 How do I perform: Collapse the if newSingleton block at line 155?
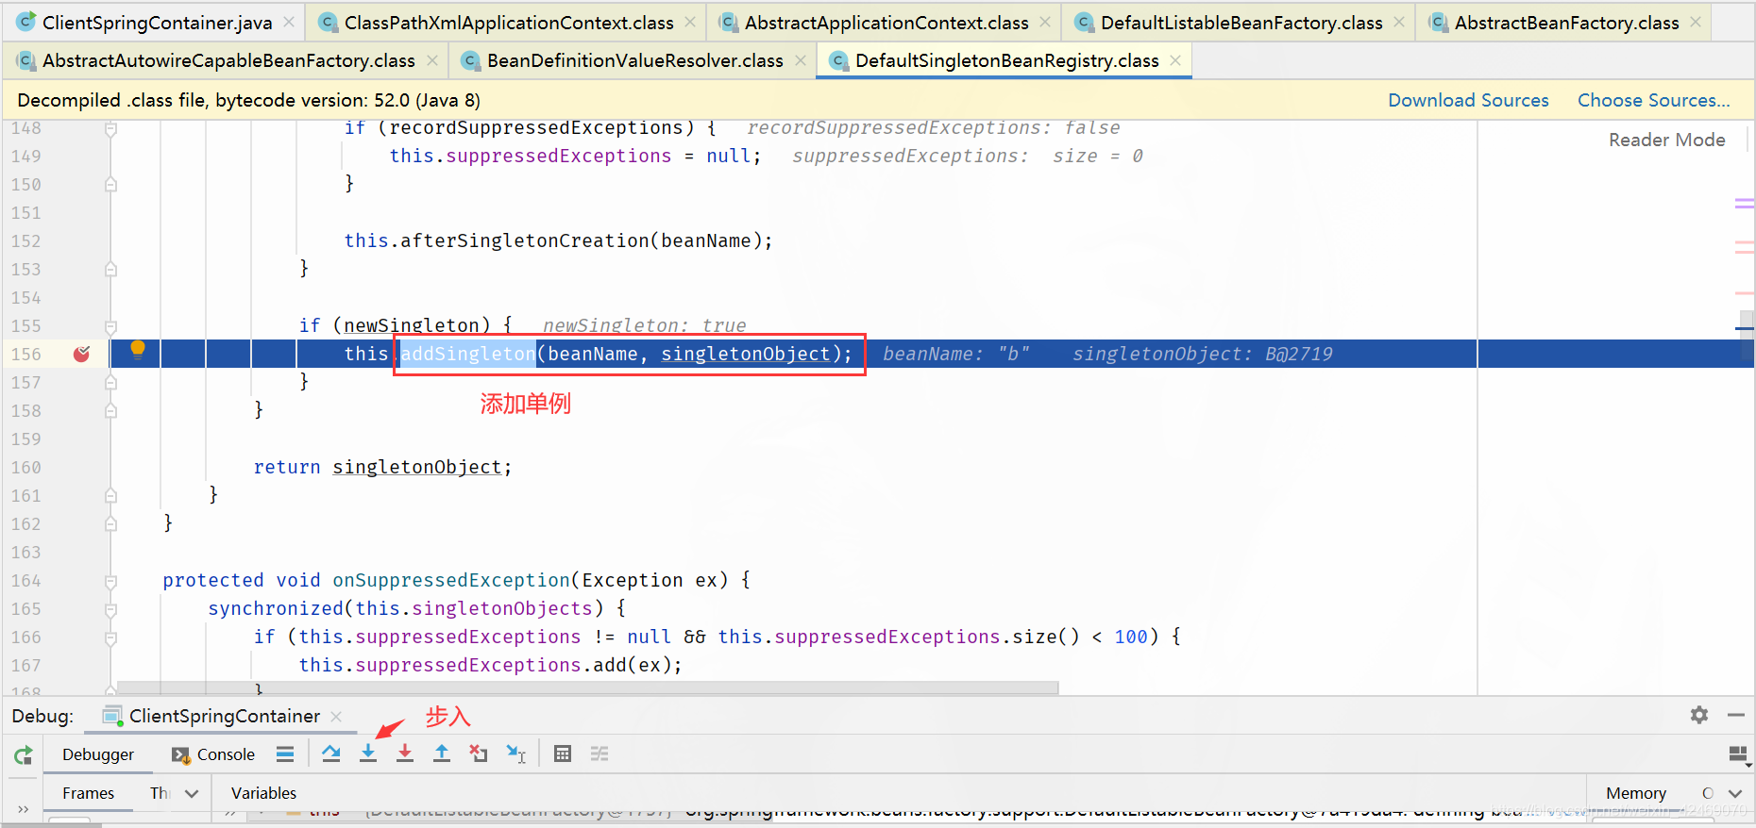pos(110,326)
